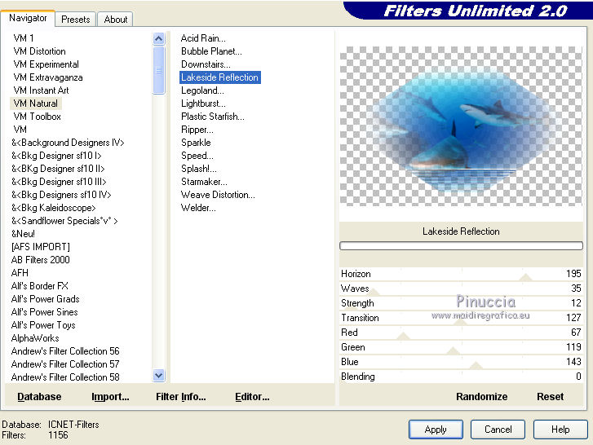Click the category list scrollbar thumb
The width and height of the screenshot is (593, 445).
tap(159, 70)
